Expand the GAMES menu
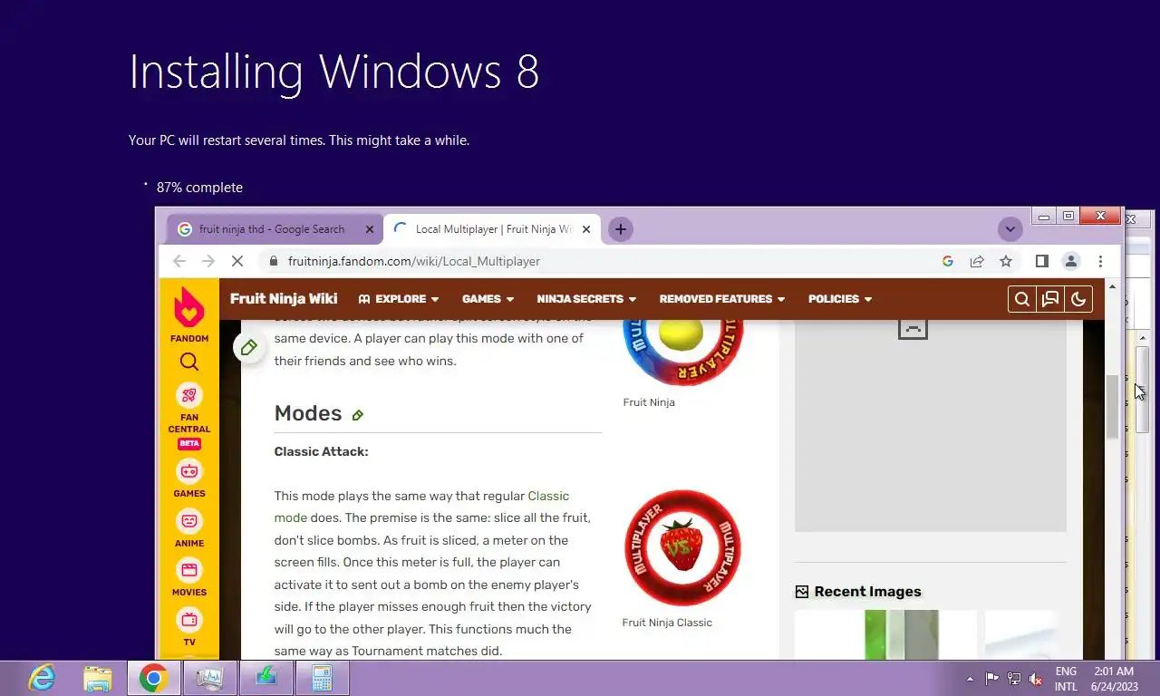Viewport: 1160px width, 696px height. (488, 299)
